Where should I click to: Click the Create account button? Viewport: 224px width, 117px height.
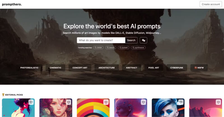click(211, 4)
